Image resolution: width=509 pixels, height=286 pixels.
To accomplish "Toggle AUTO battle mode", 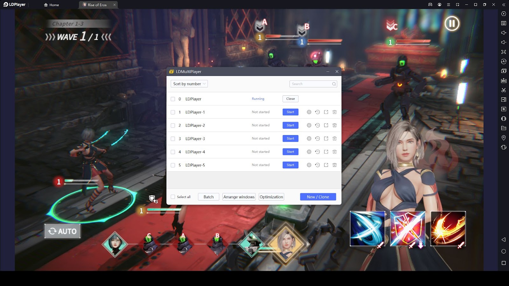I will pyautogui.click(x=62, y=231).
